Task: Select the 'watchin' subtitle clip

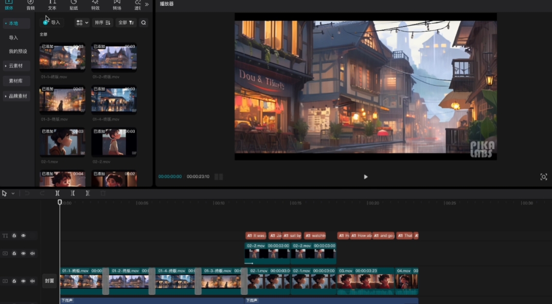Action: pyautogui.click(x=315, y=236)
